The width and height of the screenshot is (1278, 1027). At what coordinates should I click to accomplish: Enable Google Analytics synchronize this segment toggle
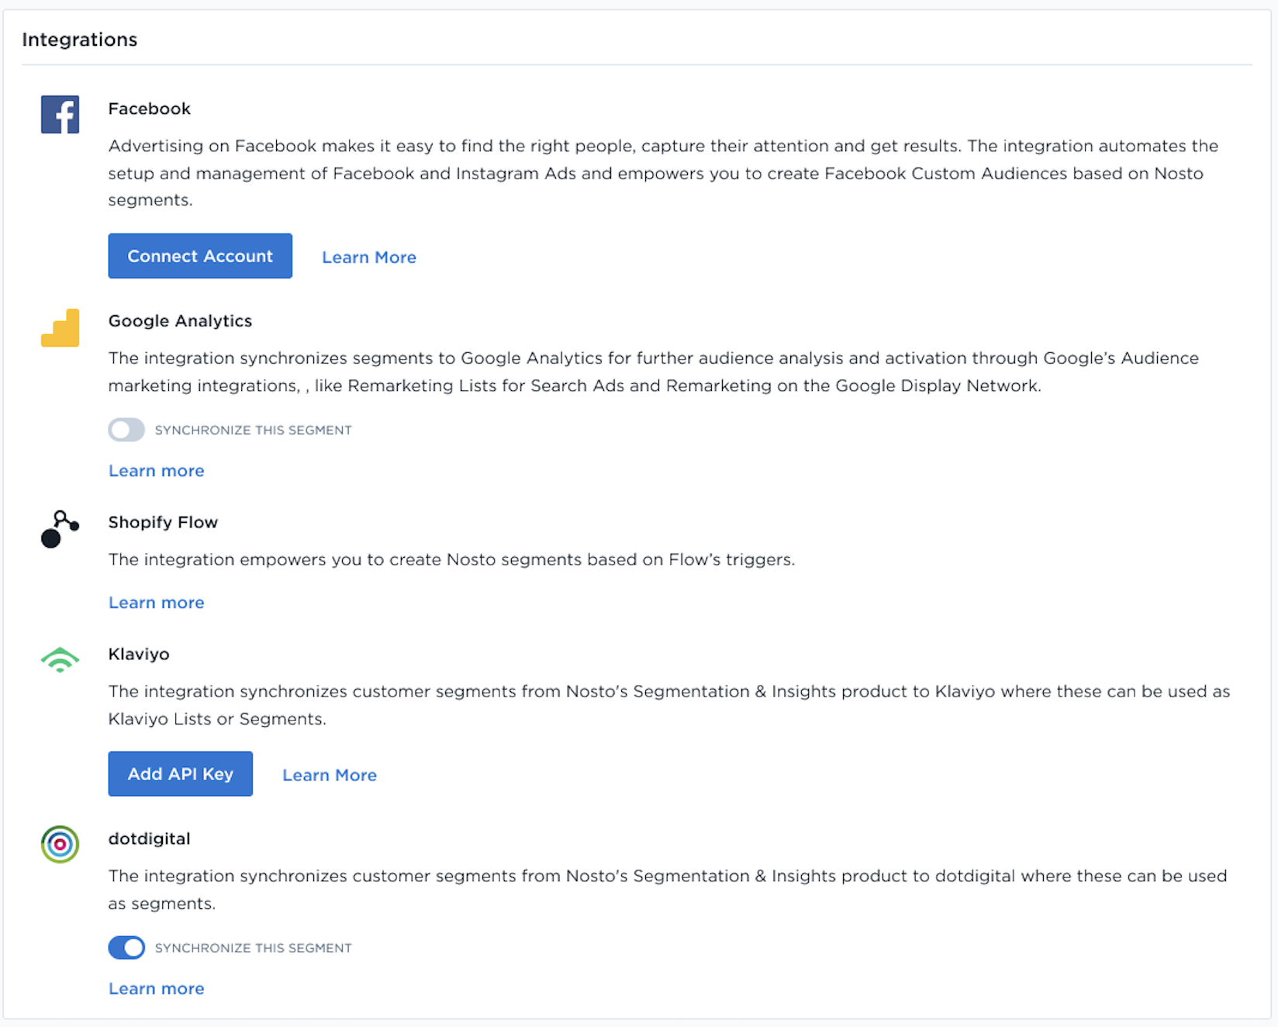pos(126,430)
